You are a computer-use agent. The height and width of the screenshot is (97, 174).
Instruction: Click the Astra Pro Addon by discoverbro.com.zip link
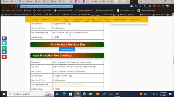(x=69, y=85)
